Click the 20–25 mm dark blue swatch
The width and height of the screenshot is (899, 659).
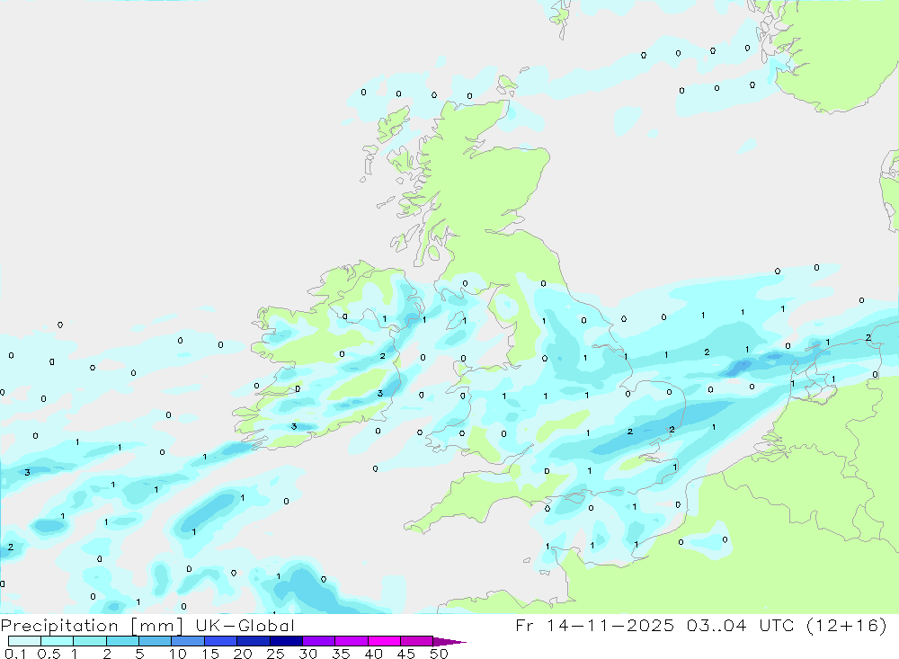point(254,641)
